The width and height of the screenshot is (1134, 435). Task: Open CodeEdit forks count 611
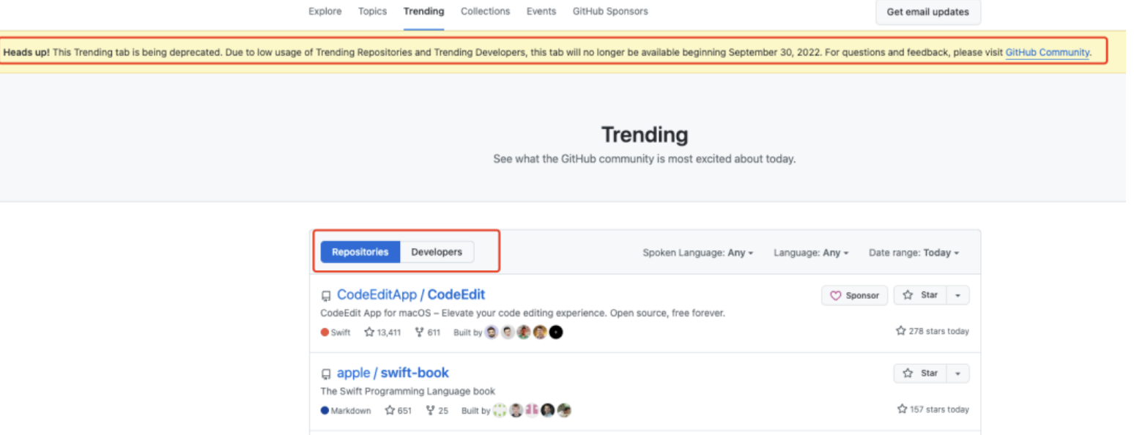click(x=428, y=332)
